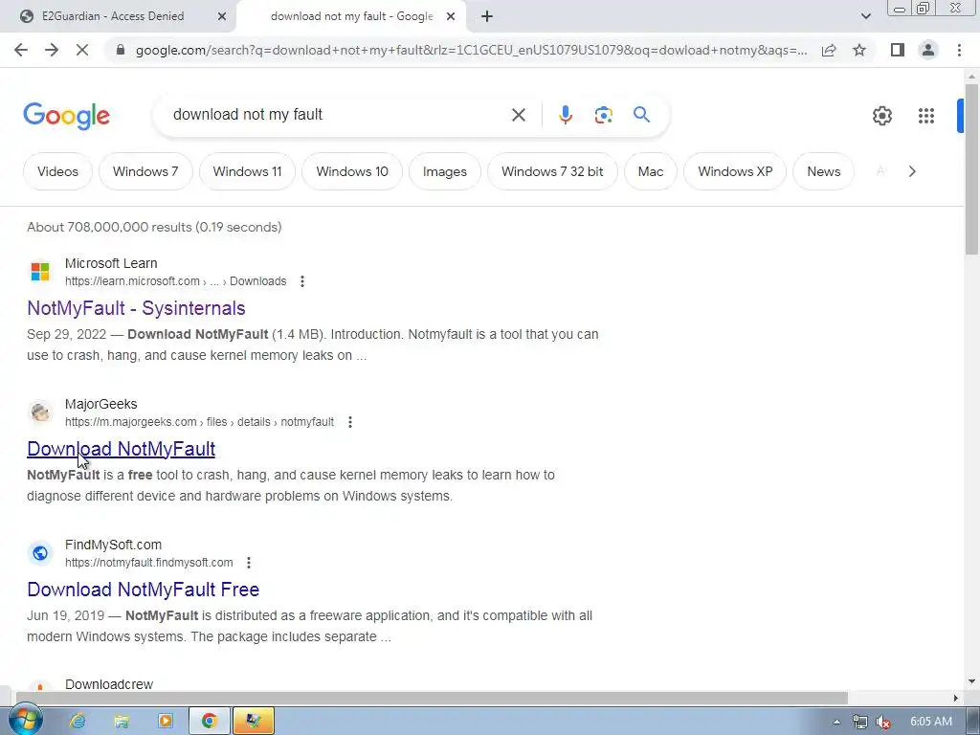Image resolution: width=980 pixels, height=735 pixels.
Task: Click the m.majorgeeks.com breadcrumb URL
Action: coord(199,422)
